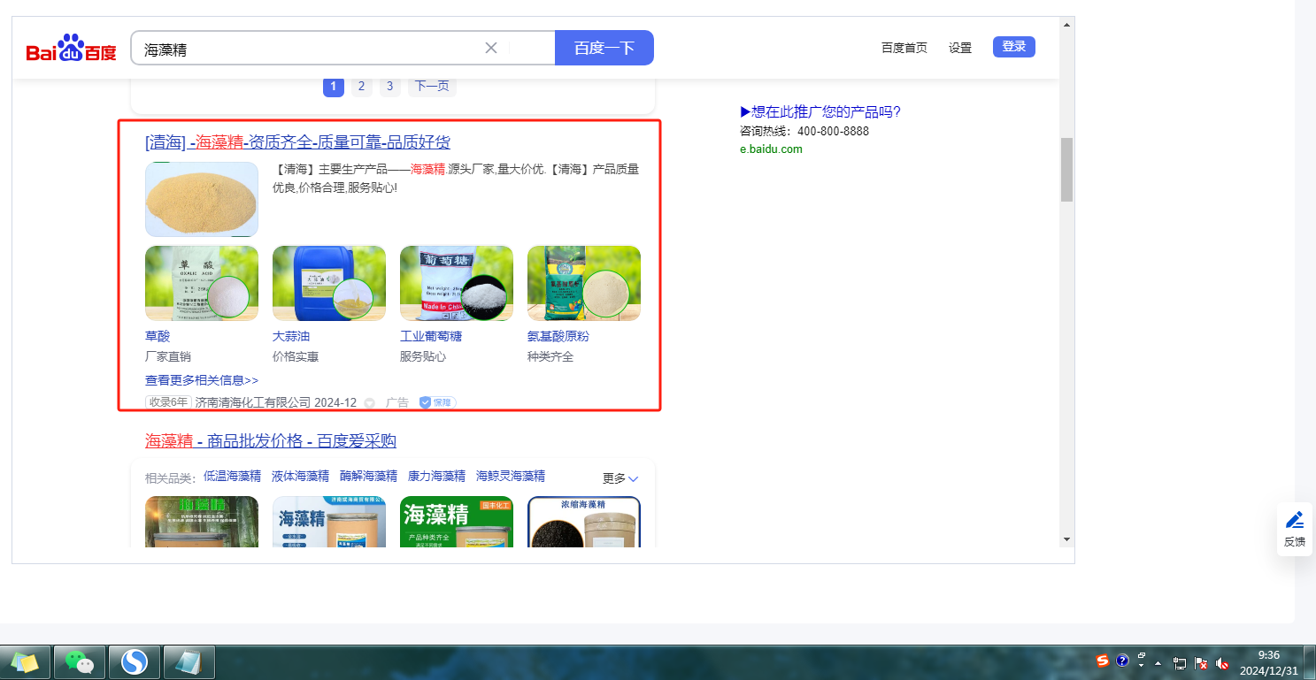Open Sogou browser from the taskbar
The image size is (1316, 680).
click(x=135, y=661)
